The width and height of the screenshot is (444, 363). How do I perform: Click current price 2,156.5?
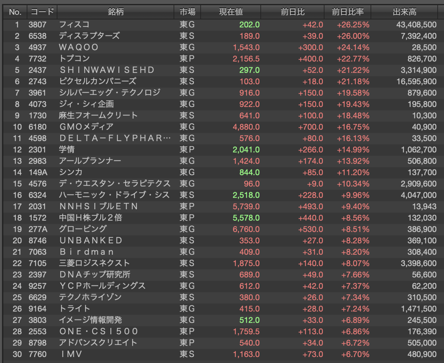click(x=246, y=59)
